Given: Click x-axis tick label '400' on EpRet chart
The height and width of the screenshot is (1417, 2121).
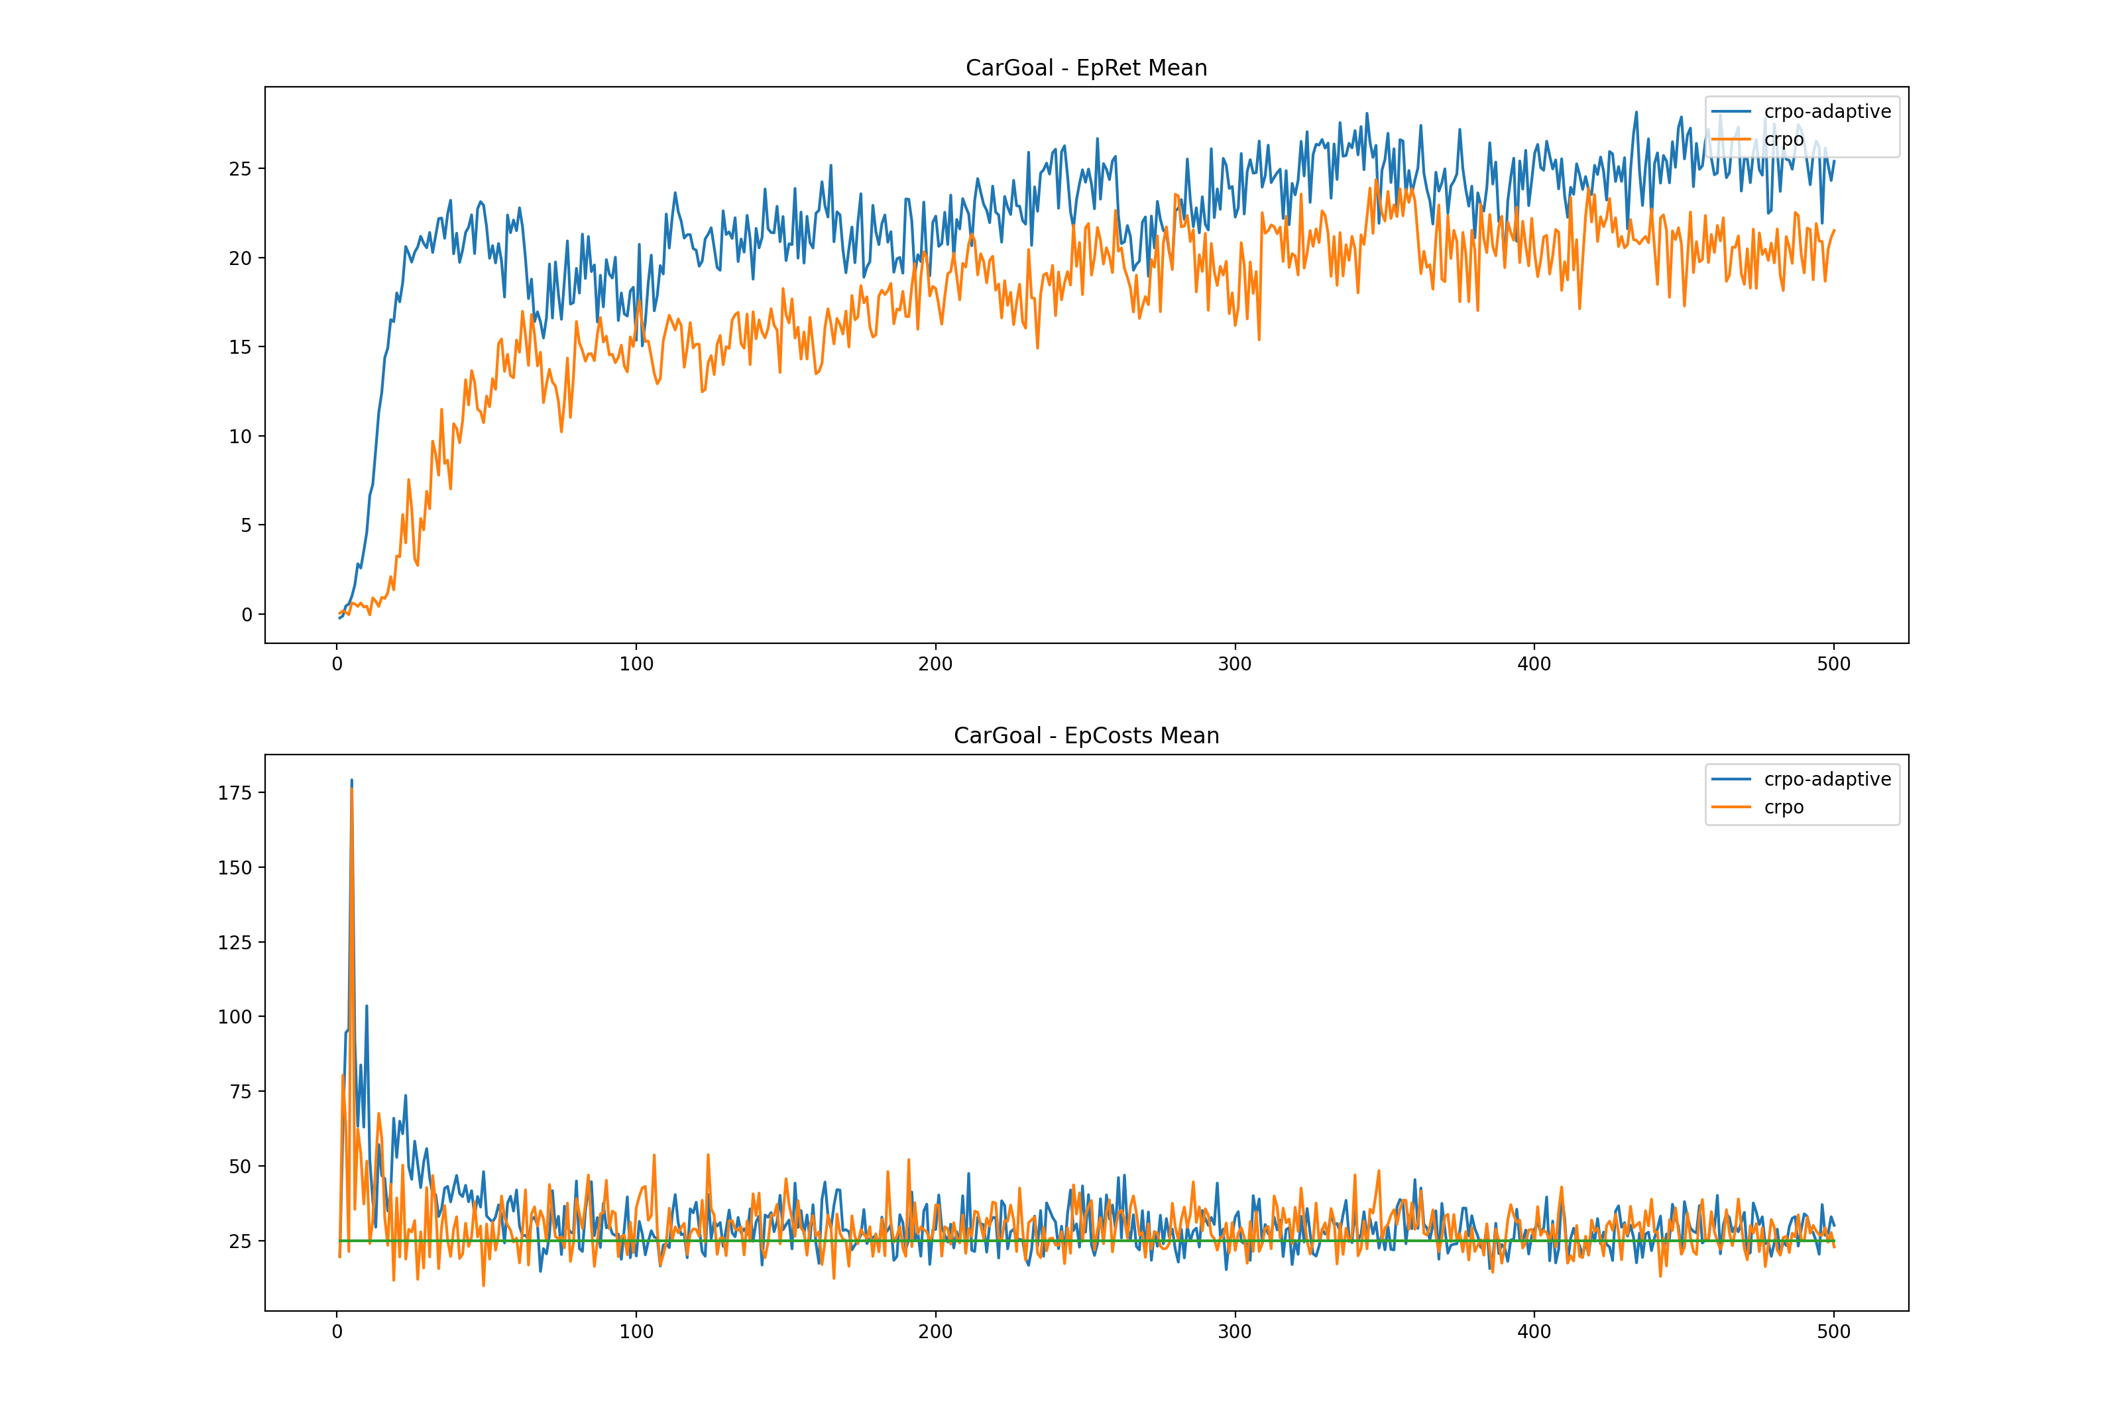Looking at the screenshot, I should click(x=1534, y=664).
